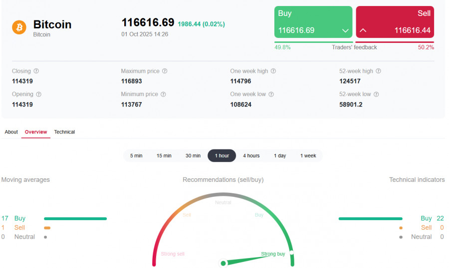Click the One week low value 108624

point(241,105)
